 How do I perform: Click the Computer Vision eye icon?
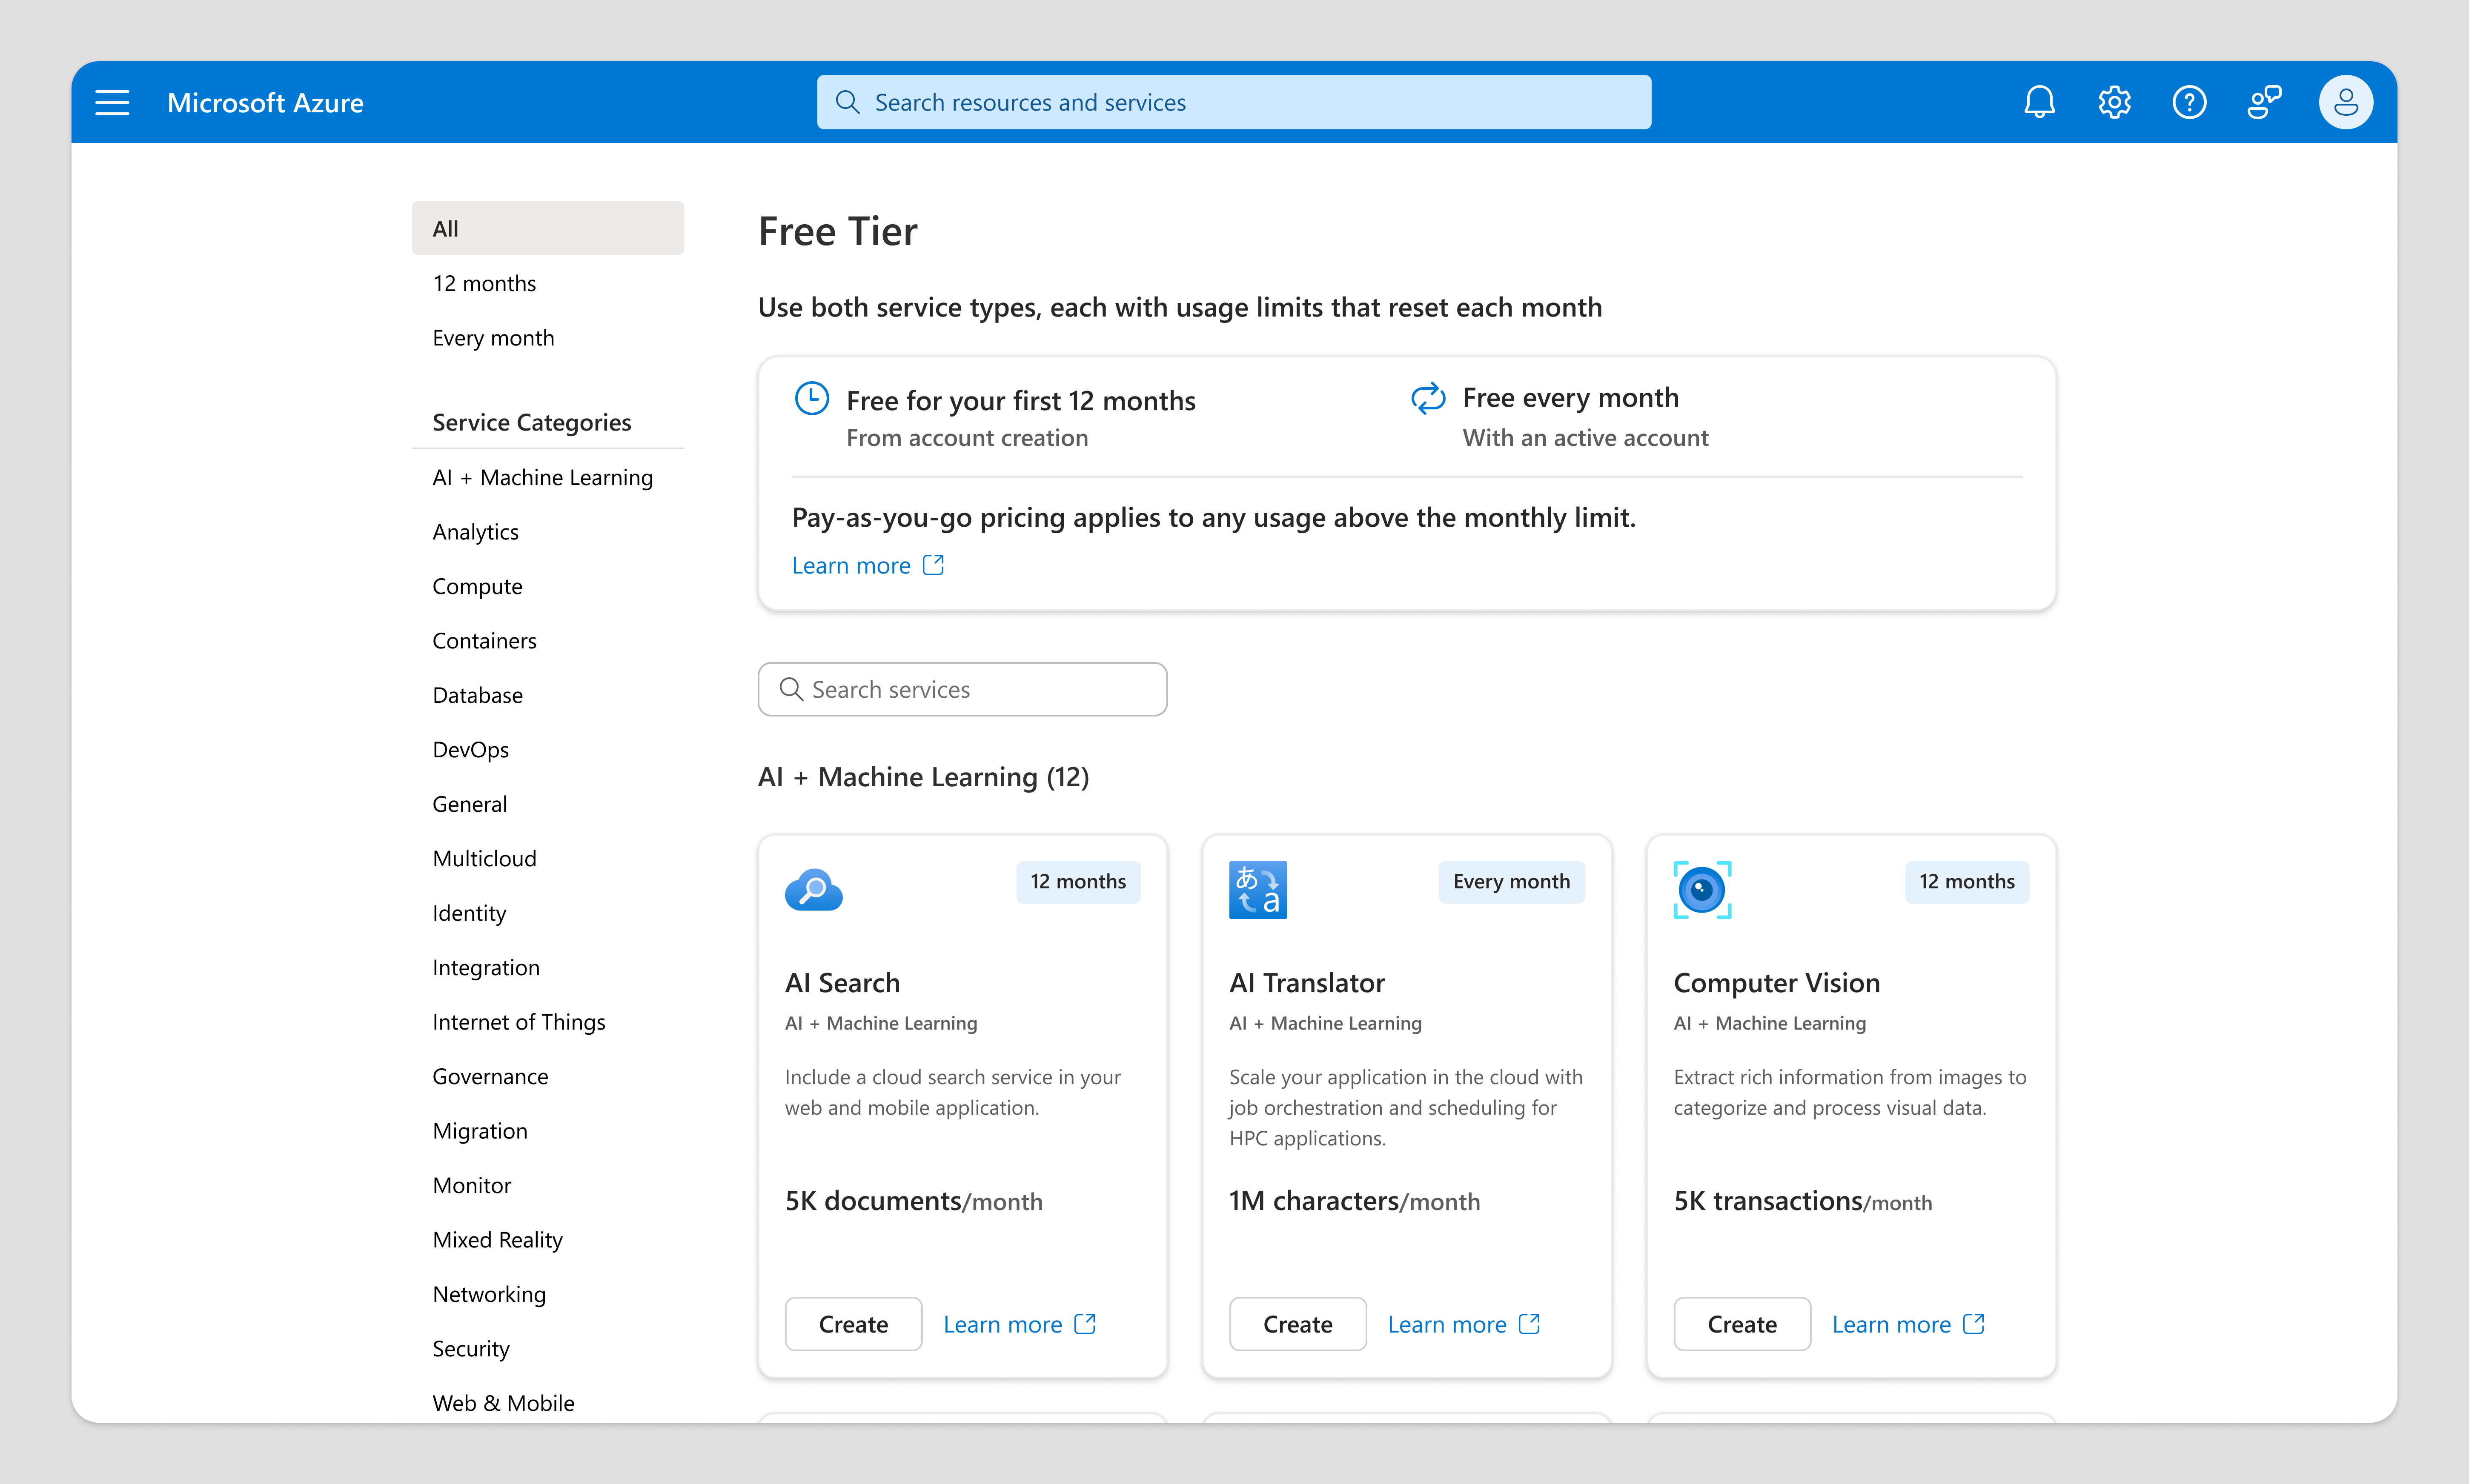click(x=1701, y=889)
